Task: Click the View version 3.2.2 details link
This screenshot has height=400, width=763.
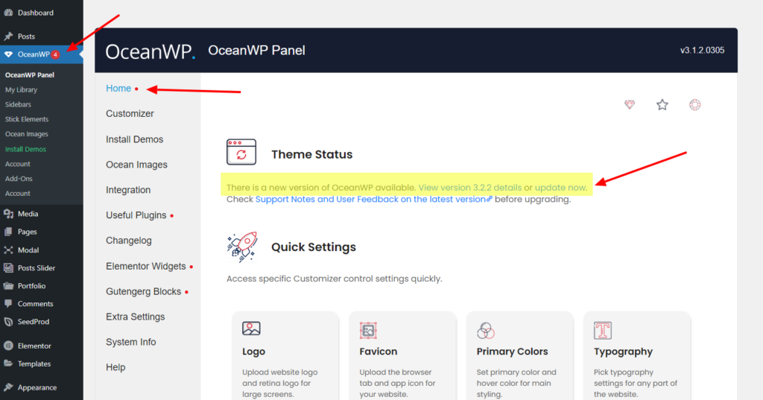Action: pos(470,188)
